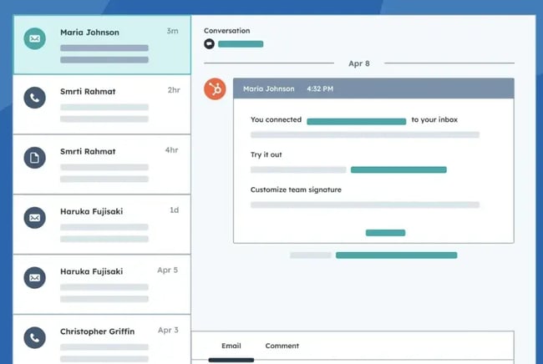The width and height of the screenshot is (543, 364).
Task: Open Haruka Fujisaki's conversation from 1d ago
Action: coord(102,225)
